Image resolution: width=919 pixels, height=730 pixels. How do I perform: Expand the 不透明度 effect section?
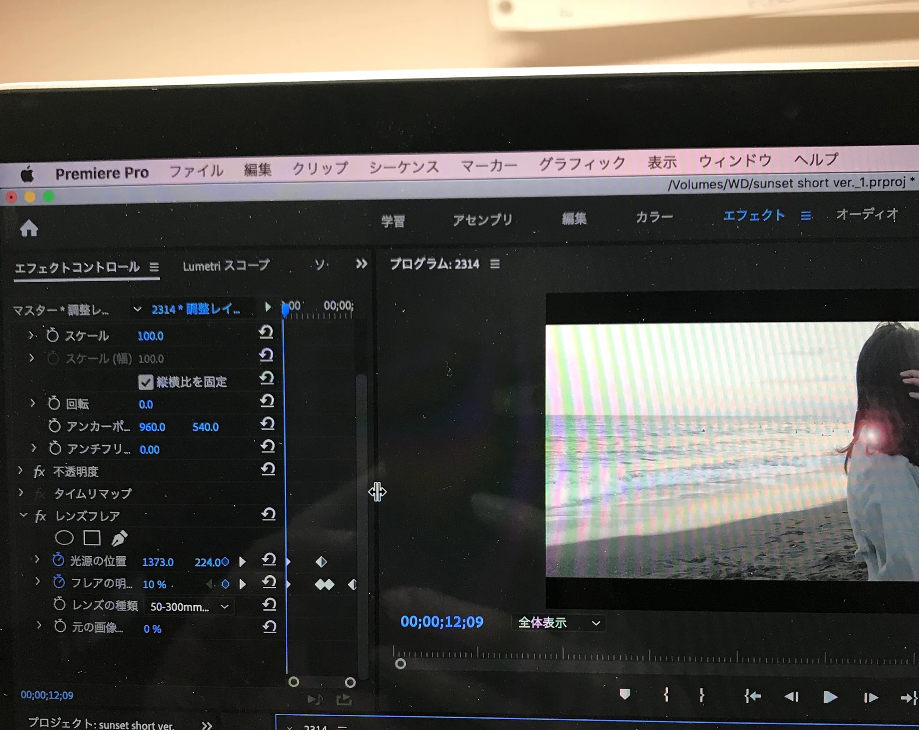21,470
